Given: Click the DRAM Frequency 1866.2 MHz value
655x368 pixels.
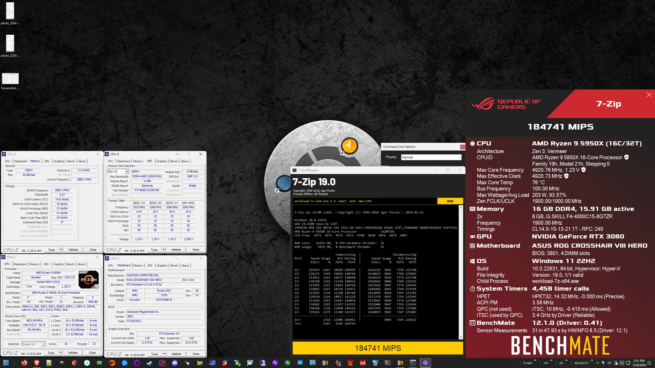Looking at the screenshot, I should tap(62, 190).
